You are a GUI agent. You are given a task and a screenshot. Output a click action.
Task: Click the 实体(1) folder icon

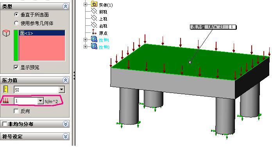tap(94, 4)
